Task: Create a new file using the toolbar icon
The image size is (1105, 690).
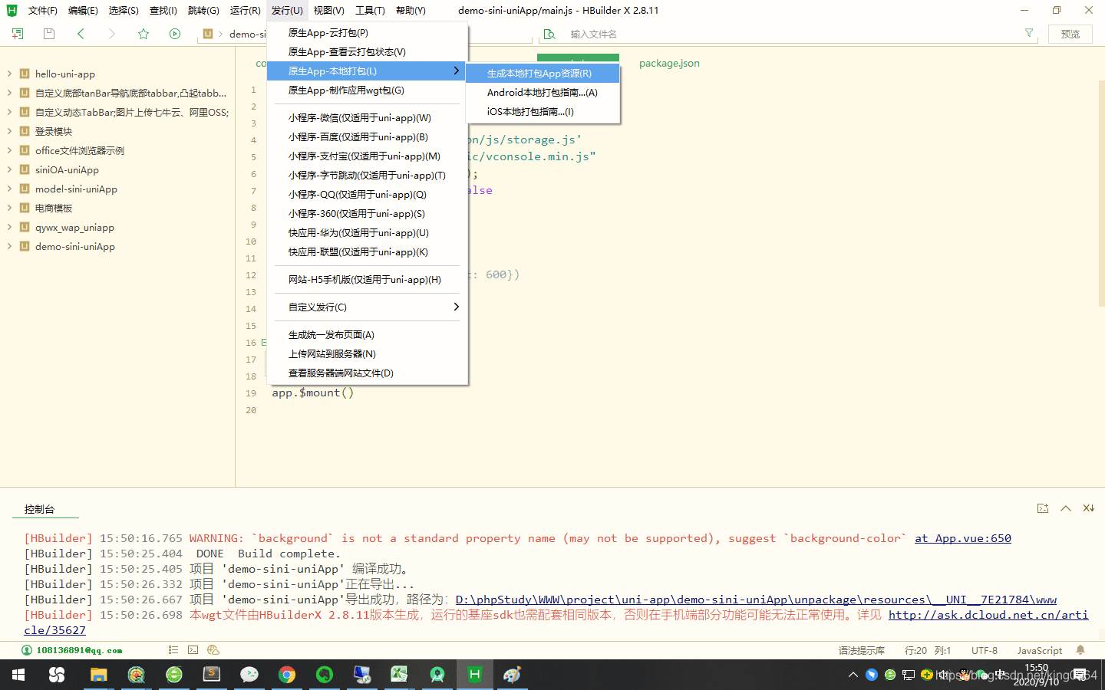Action: click(x=17, y=34)
